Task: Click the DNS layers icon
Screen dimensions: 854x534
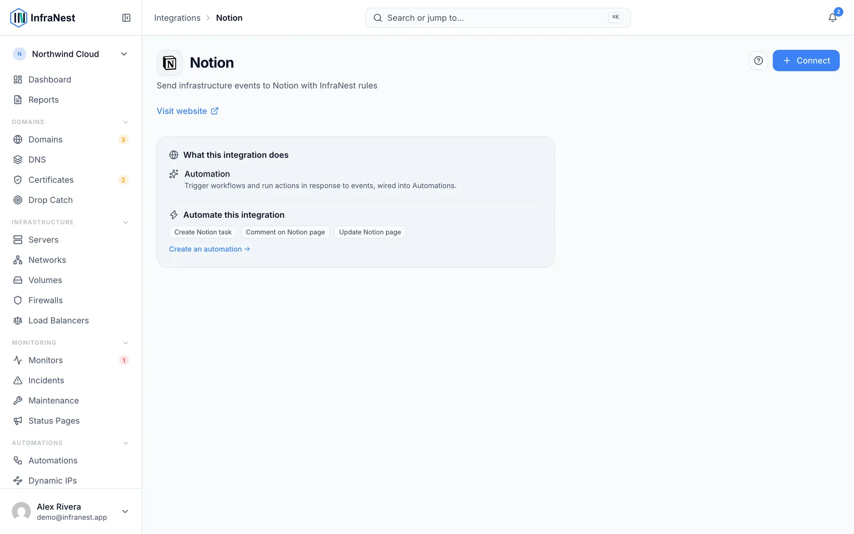Action: pyautogui.click(x=18, y=159)
